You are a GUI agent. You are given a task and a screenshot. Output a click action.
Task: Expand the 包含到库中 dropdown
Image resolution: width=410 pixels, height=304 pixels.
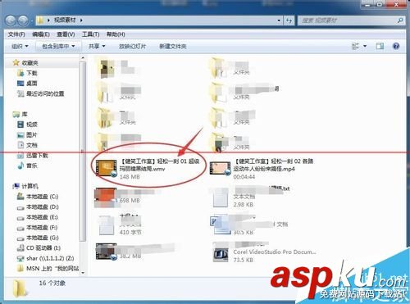(58, 46)
